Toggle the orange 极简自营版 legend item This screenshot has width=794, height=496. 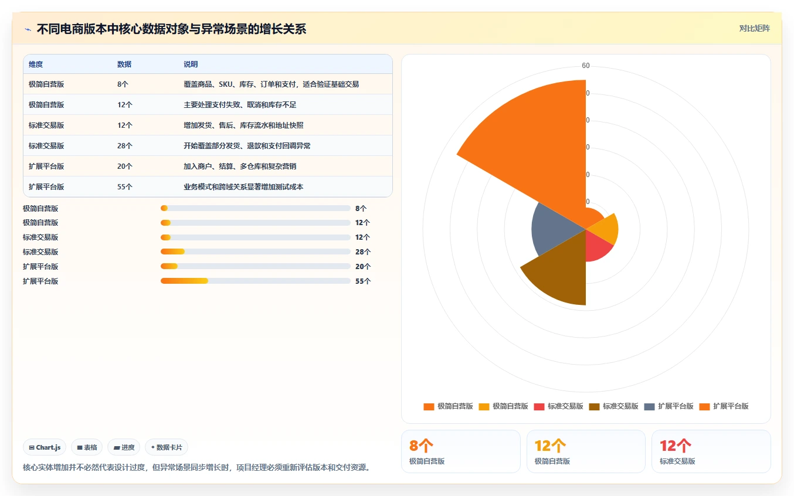tap(448, 406)
